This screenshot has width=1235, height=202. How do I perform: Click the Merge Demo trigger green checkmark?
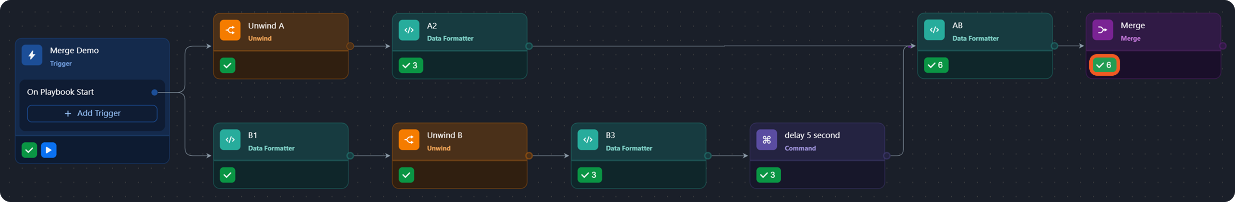click(29, 150)
